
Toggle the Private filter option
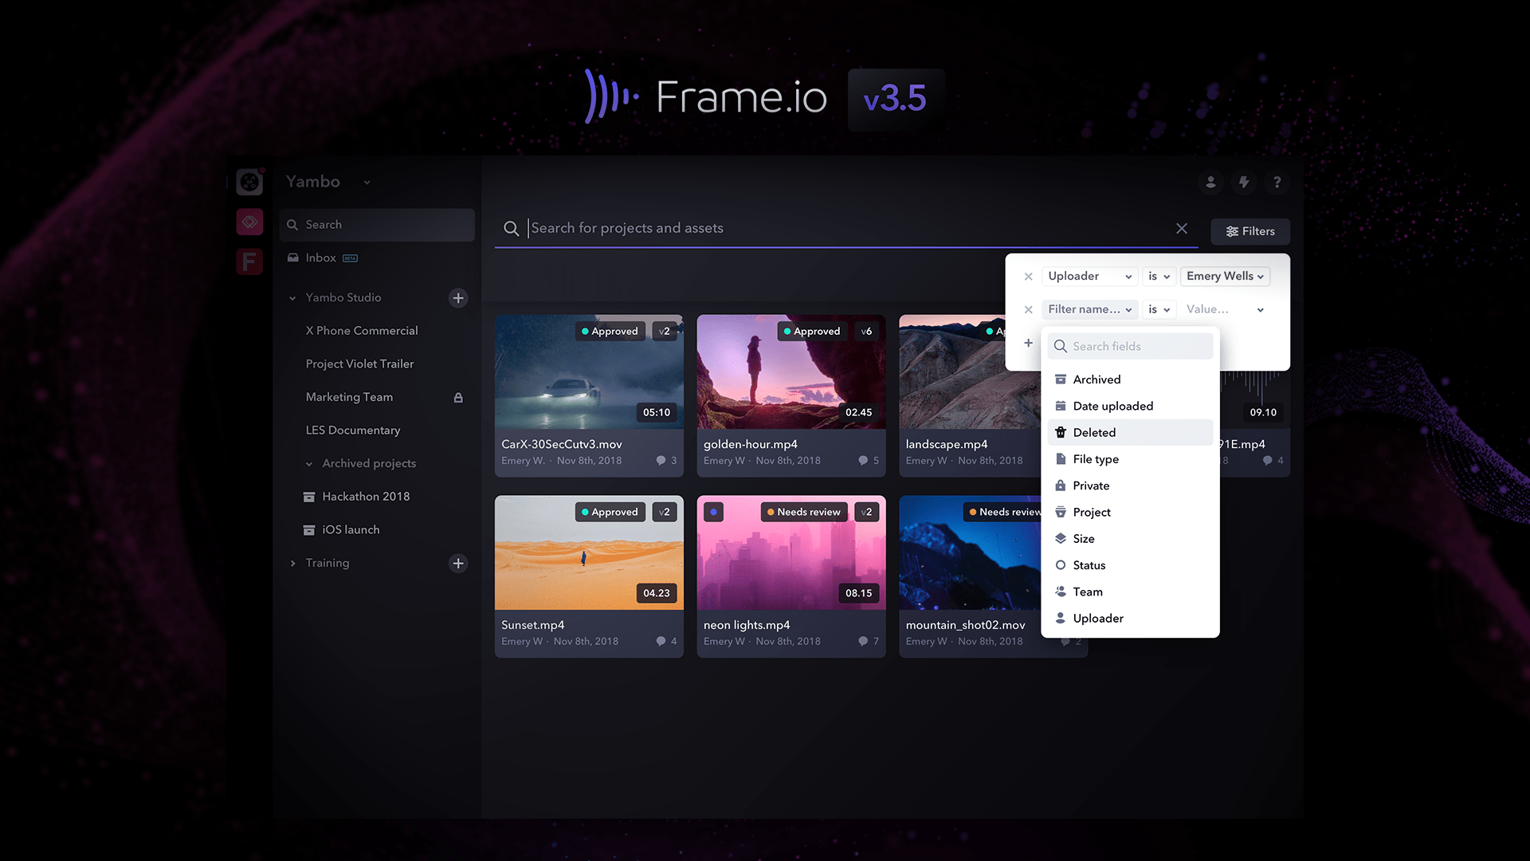[1091, 486]
